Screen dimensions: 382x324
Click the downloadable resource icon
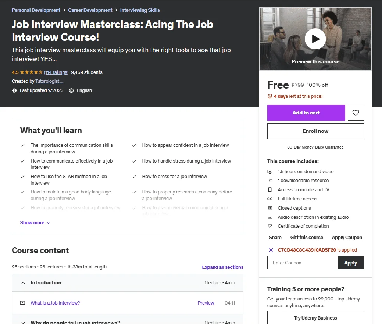click(x=270, y=181)
